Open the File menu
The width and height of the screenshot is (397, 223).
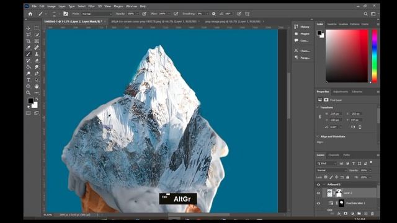pos(34,6)
